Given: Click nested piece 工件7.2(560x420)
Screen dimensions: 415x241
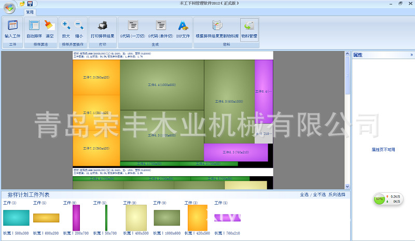Looking at the screenshot, I should (96, 148).
